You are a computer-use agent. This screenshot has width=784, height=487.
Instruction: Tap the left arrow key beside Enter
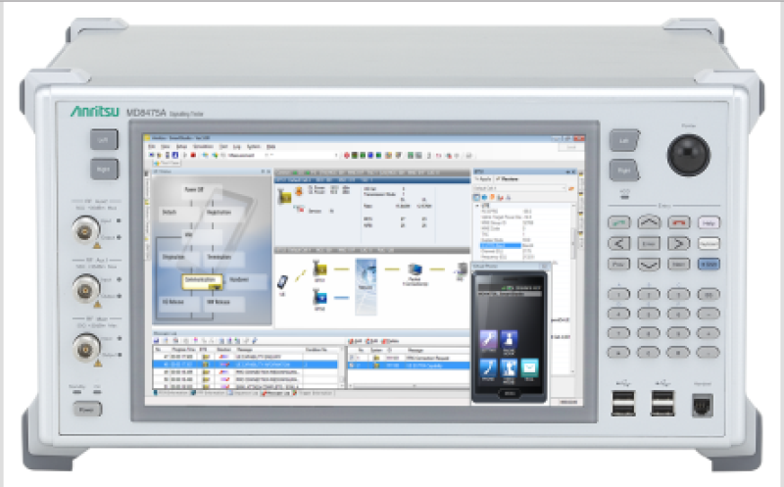[x=618, y=243]
